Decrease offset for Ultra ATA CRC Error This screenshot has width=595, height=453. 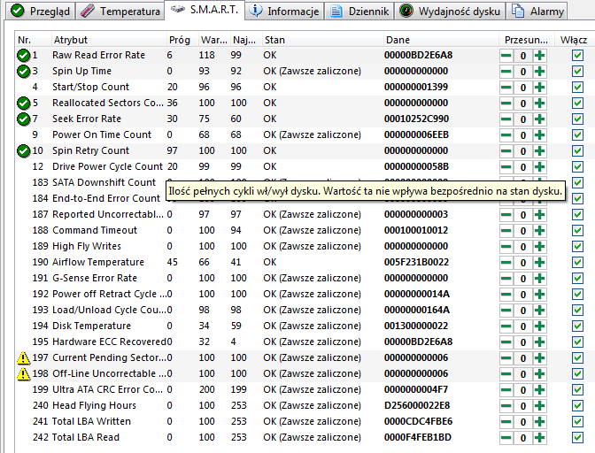click(506, 390)
